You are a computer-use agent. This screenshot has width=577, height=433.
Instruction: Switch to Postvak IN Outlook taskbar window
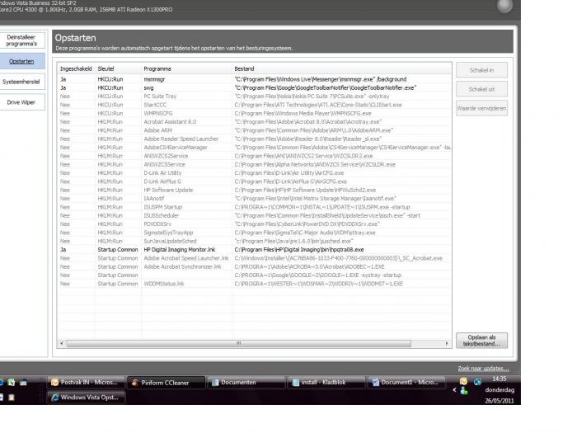point(86,383)
